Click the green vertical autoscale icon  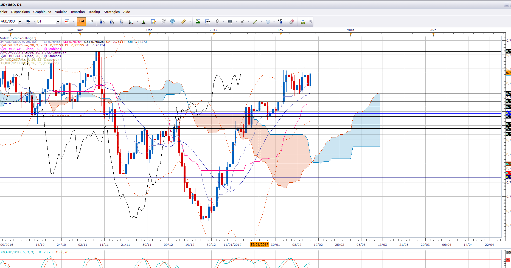(144, 21)
